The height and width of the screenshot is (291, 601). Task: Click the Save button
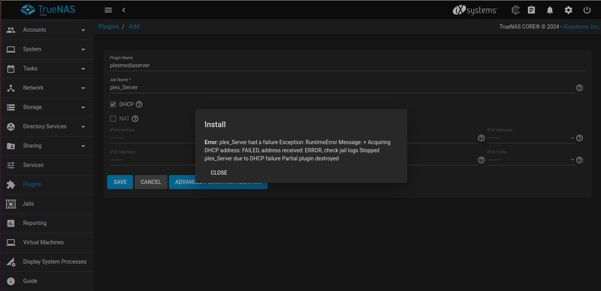pos(120,182)
